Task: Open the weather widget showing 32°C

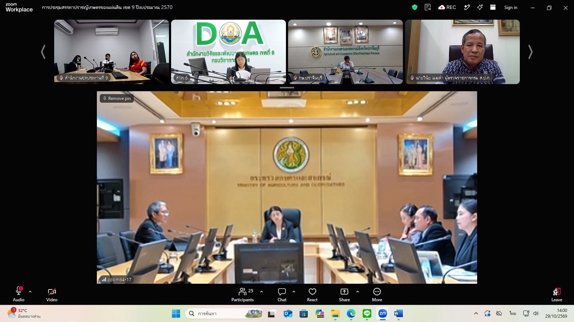Action: (x=24, y=313)
